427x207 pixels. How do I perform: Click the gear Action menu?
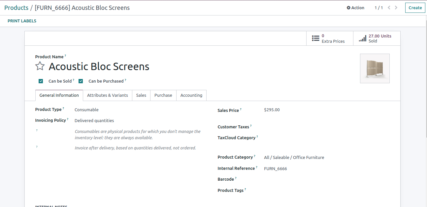[x=355, y=8]
